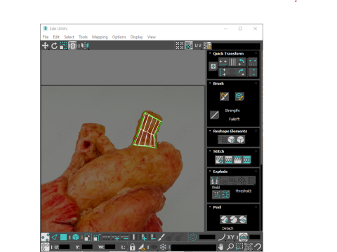Select the Freeform Mode tool

[x=72, y=45]
